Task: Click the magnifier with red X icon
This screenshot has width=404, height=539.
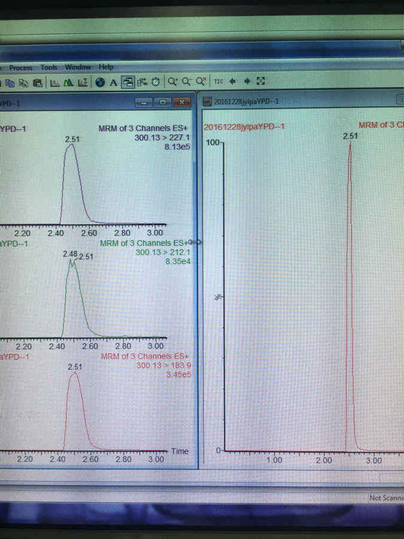Action: 201,81
